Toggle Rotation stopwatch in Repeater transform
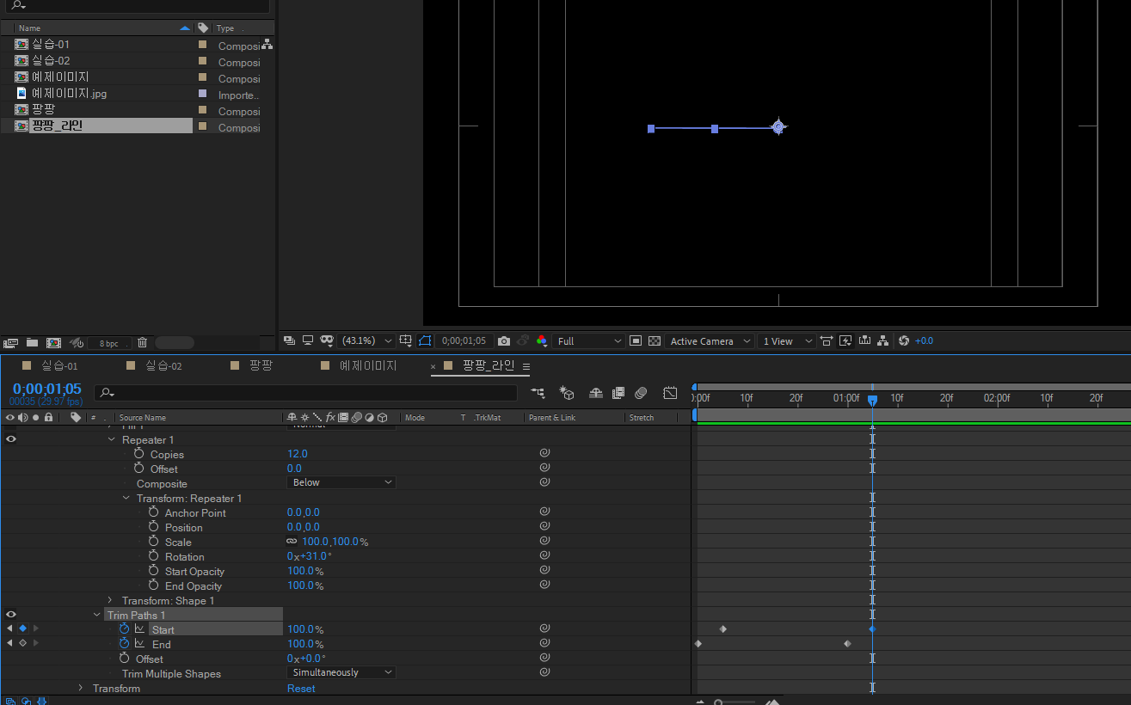Image resolution: width=1131 pixels, height=705 pixels. click(154, 555)
